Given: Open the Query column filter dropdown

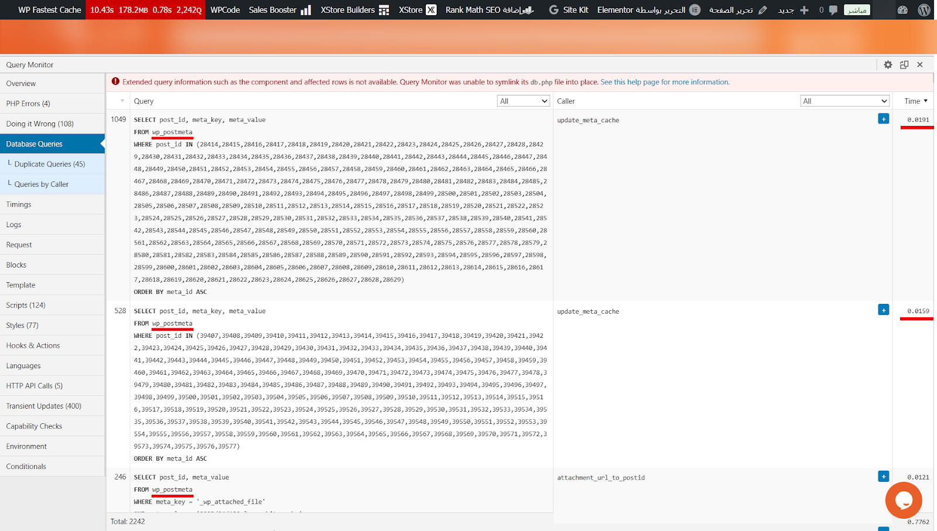Looking at the screenshot, I should 524,101.
